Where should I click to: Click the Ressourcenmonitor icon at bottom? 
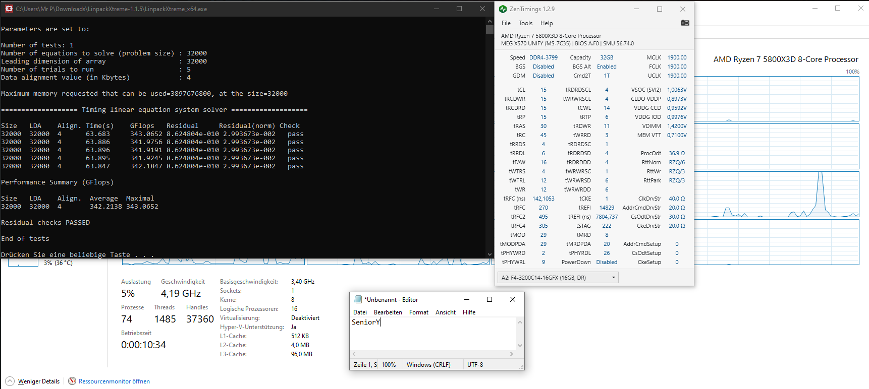[x=72, y=381]
